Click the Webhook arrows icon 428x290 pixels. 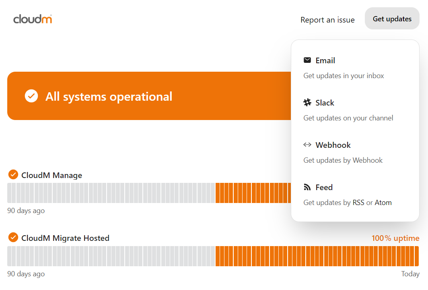click(307, 145)
